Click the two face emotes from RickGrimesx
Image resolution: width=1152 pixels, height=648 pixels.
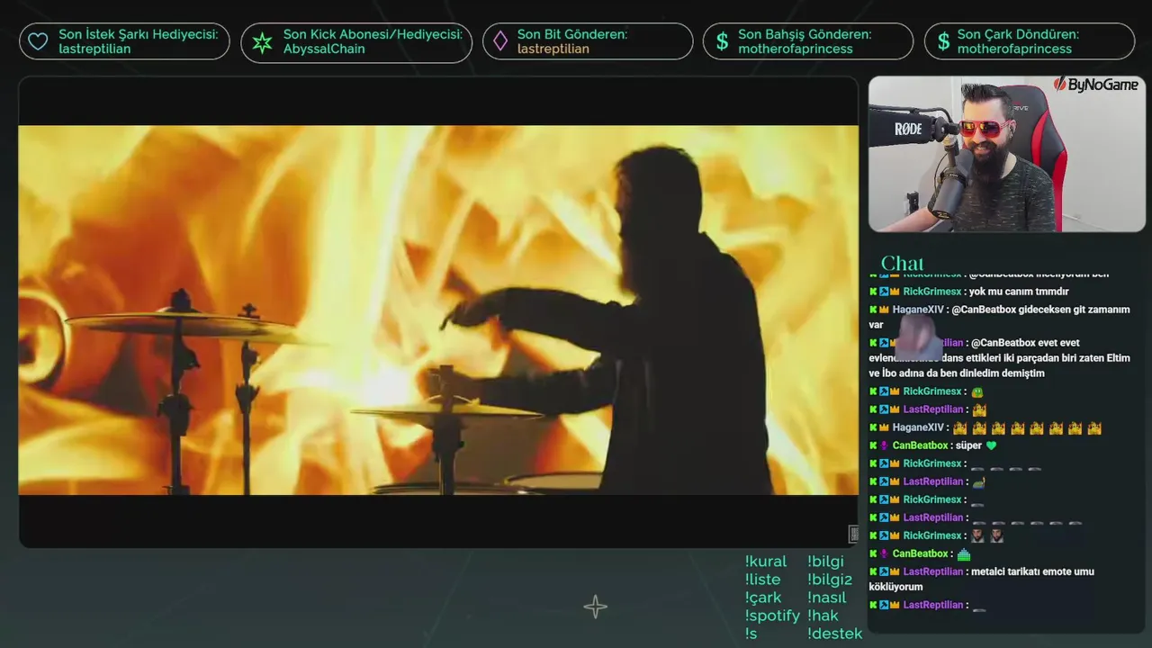click(986, 535)
